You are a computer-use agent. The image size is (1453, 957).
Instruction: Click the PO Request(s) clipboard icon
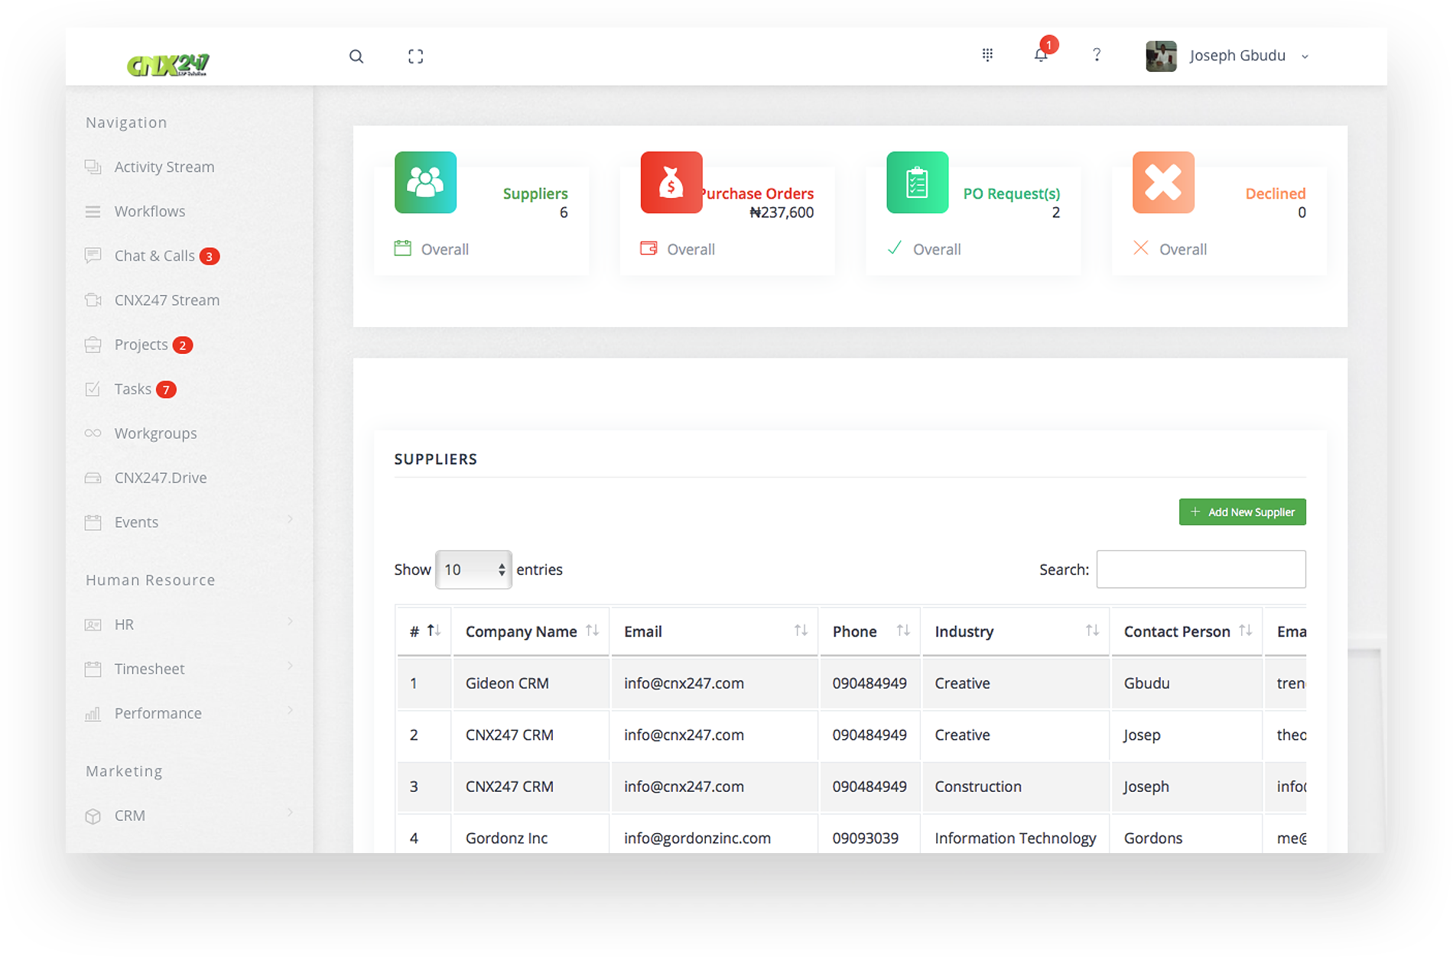[x=917, y=183]
